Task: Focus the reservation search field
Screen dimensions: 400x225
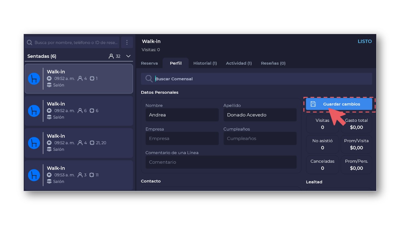Action: click(72, 42)
